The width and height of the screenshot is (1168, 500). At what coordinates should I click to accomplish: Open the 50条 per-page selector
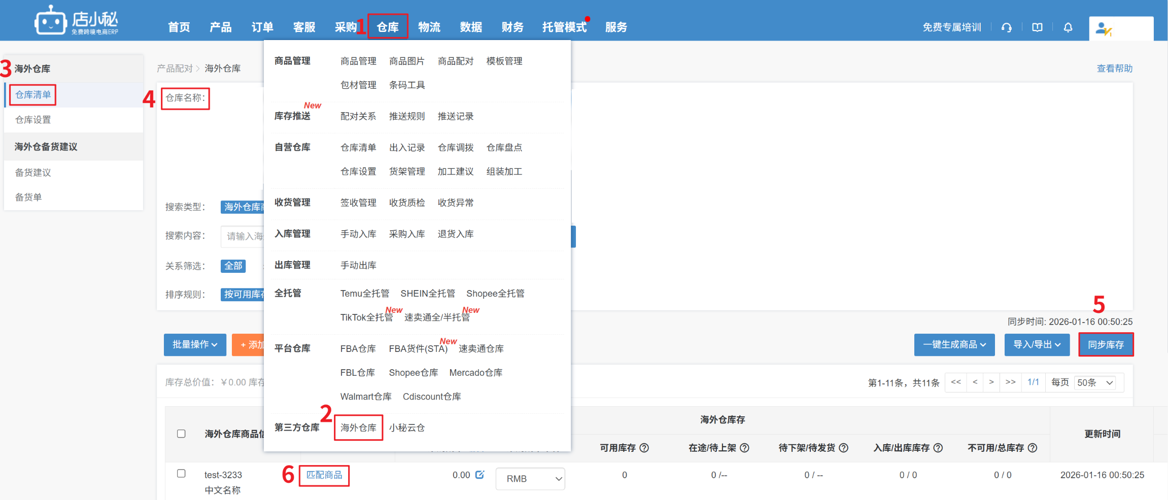pyautogui.click(x=1095, y=382)
